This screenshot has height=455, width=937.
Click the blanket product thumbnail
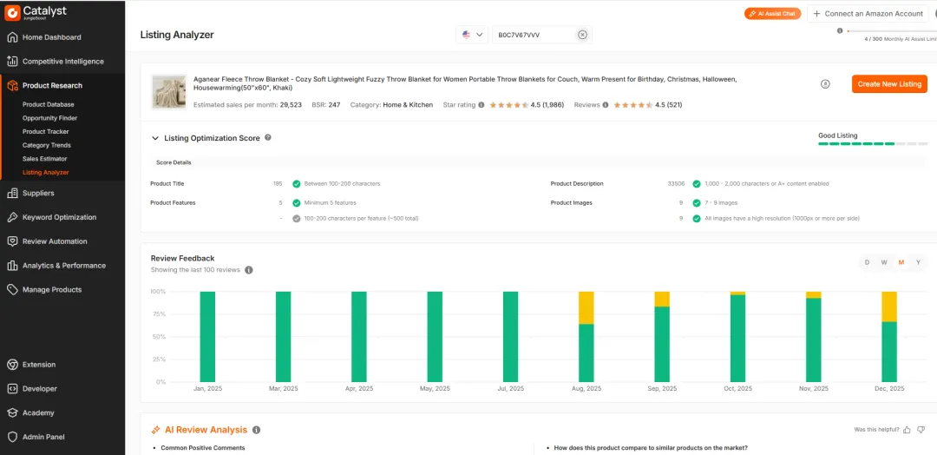pyautogui.click(x=168, y=91)
